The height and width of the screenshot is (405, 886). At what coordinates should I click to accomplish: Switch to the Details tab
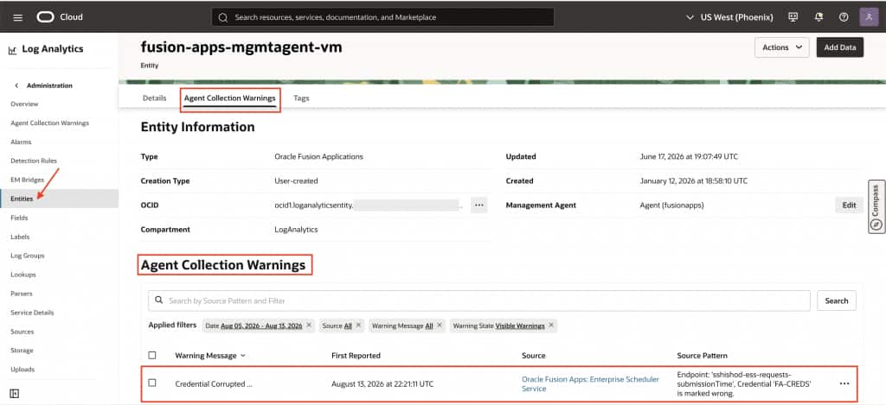click(x=154, y=98)
